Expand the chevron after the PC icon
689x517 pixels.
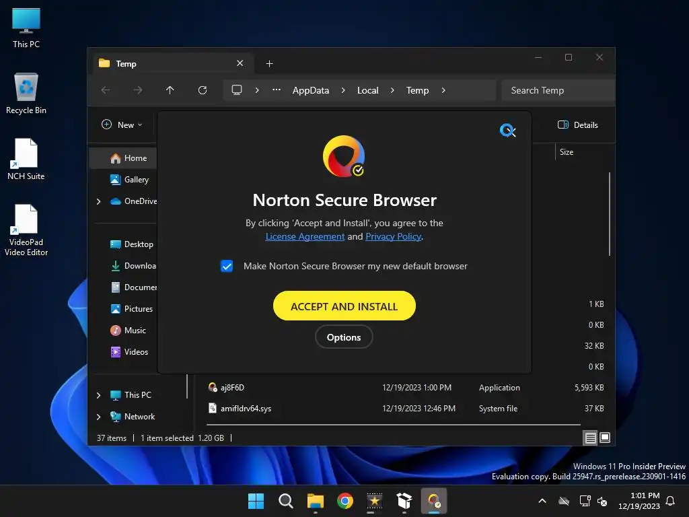coord(257,90)
